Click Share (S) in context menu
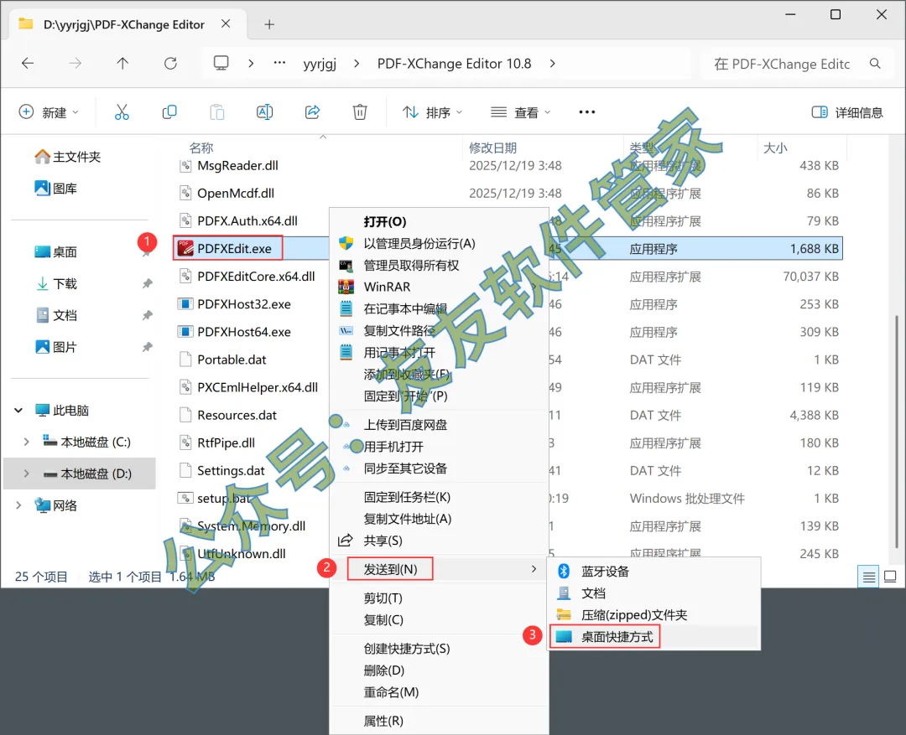 [439, 541]
